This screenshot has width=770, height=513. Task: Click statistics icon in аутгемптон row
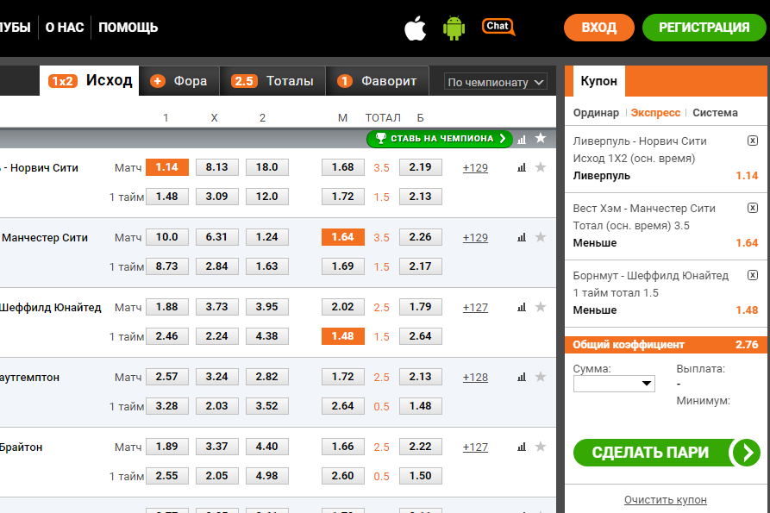(522, 377)
